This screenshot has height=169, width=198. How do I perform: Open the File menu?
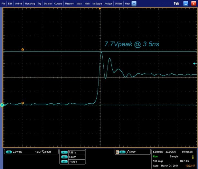pos(4,4)
